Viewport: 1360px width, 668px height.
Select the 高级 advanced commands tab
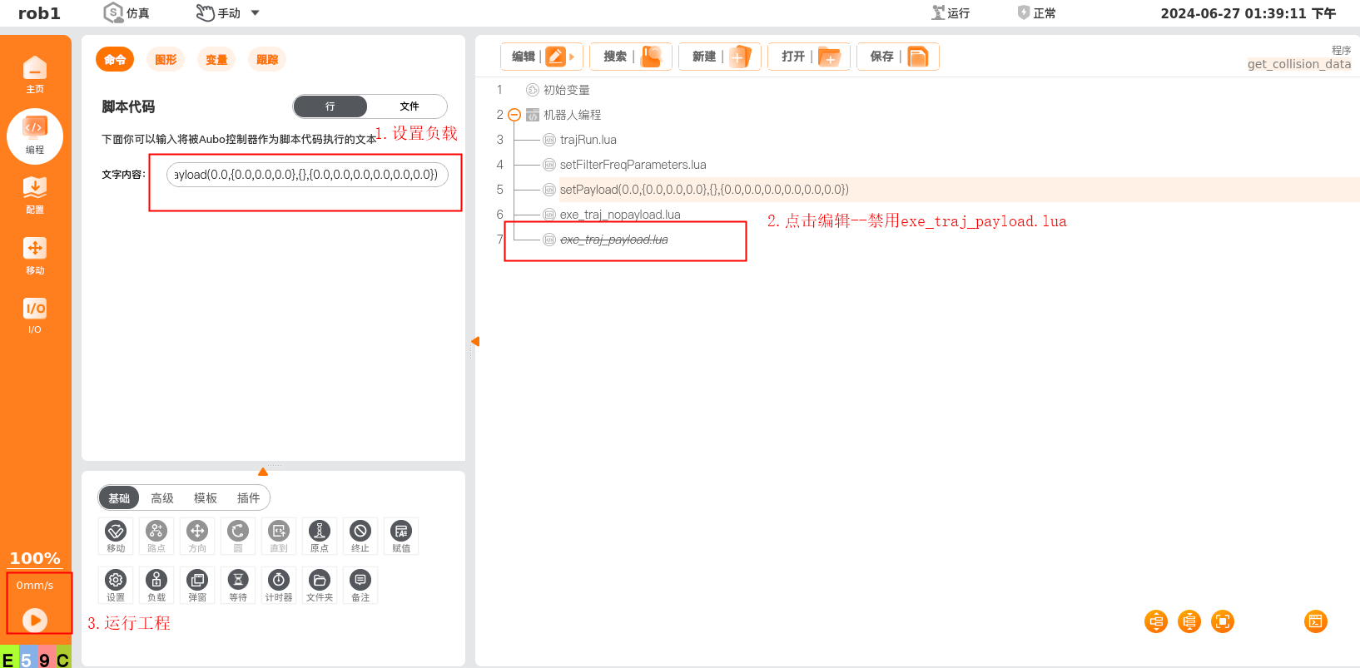point(162,498)
